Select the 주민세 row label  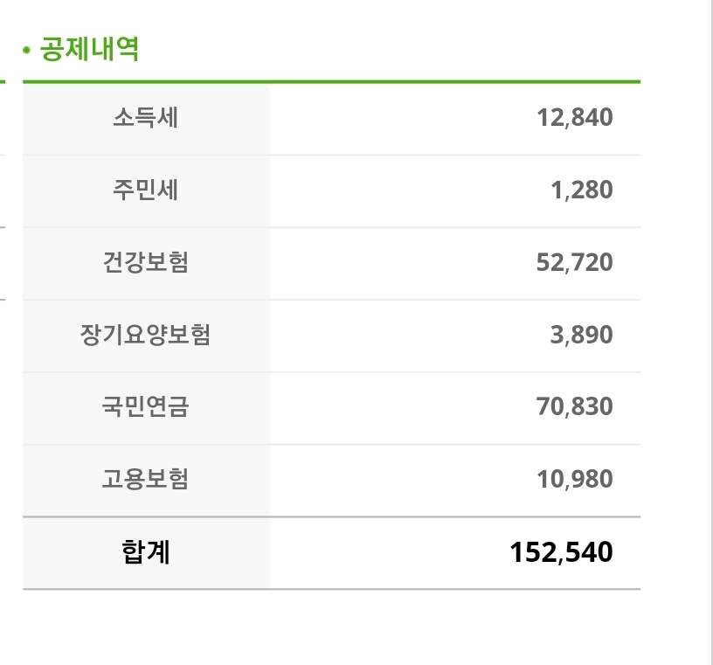coord(145,190)
